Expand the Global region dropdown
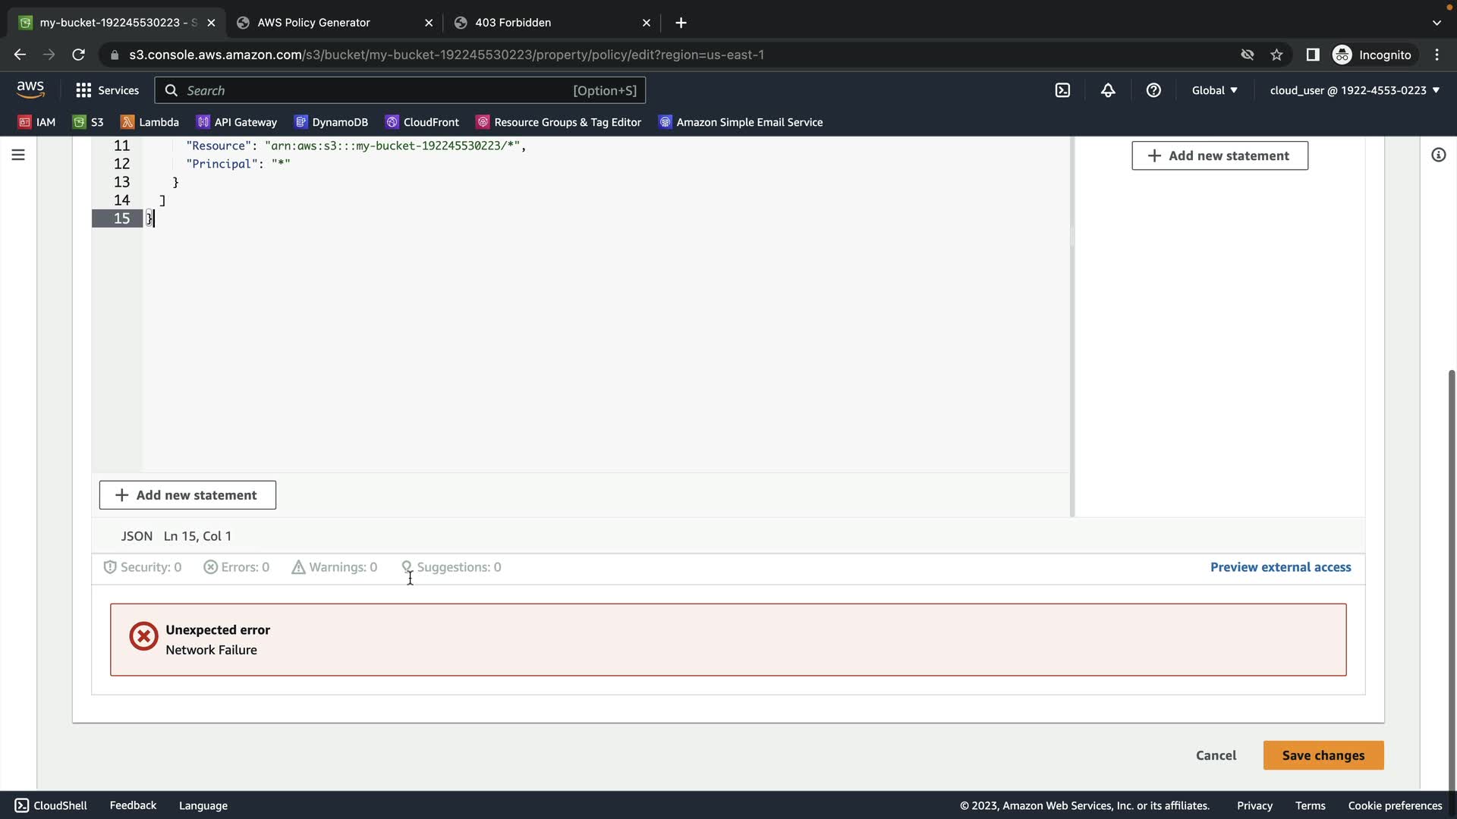Image resolution: width=1457 pixels, height=819 pixels. pyautogui.click(x=1214, y=90)
